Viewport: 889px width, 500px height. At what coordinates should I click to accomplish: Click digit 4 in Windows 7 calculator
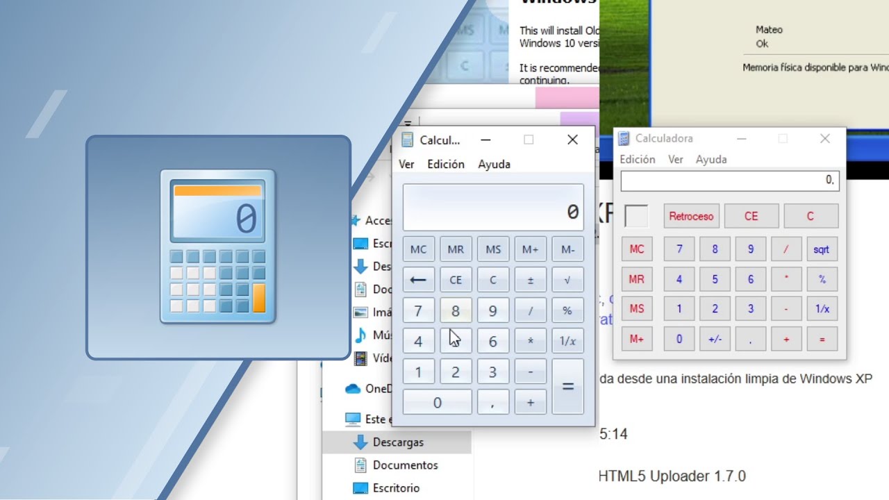coord(418,341)
